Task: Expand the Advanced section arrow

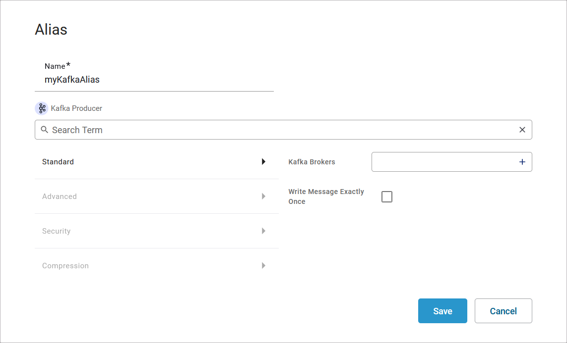Action: pyautogui.click(x=263, y=196)
